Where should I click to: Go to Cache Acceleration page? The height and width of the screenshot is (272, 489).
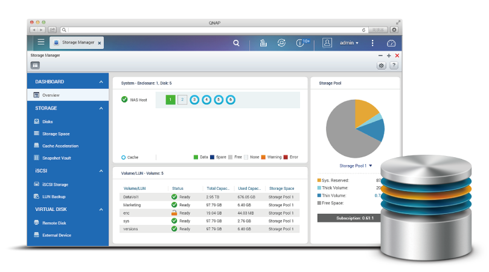(60, 146)
